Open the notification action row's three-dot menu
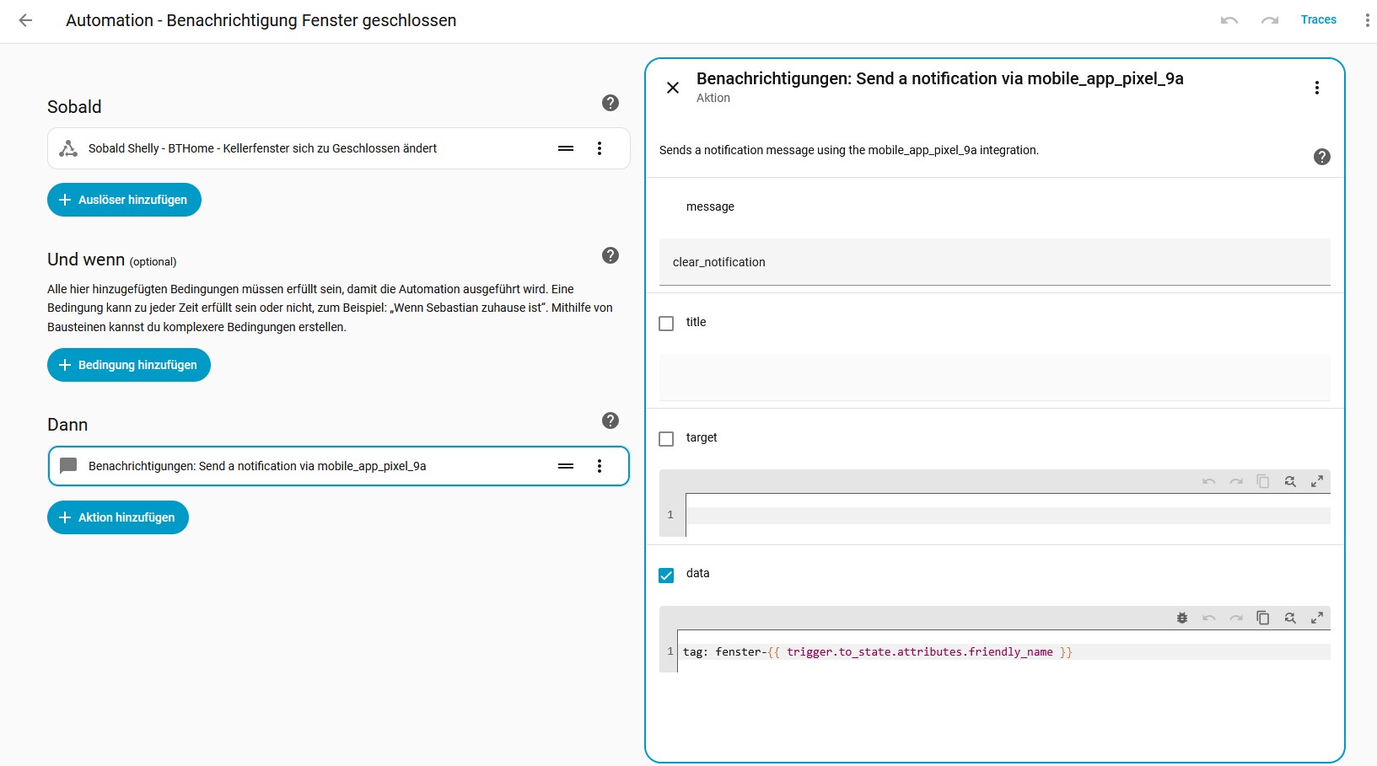The height and width of the screenshot is (766, 1377). point(600,466)
